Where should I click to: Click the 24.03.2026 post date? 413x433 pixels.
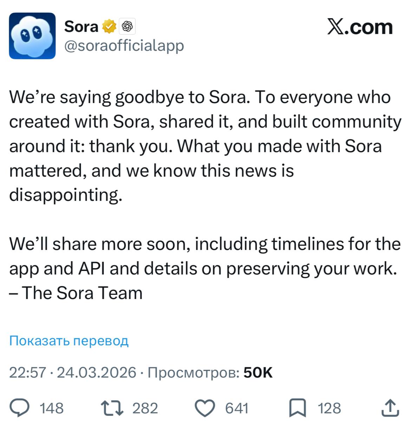(x=96, y=372)
